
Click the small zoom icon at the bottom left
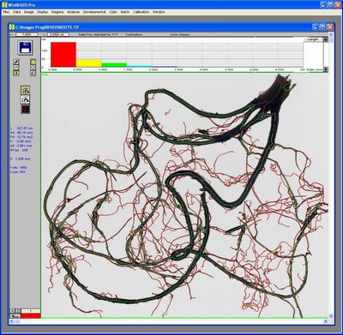click(x=12, y=311)
